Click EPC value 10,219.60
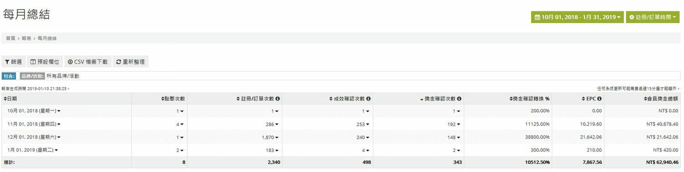This screenshot has height=172, width=684. pos(591,124)
